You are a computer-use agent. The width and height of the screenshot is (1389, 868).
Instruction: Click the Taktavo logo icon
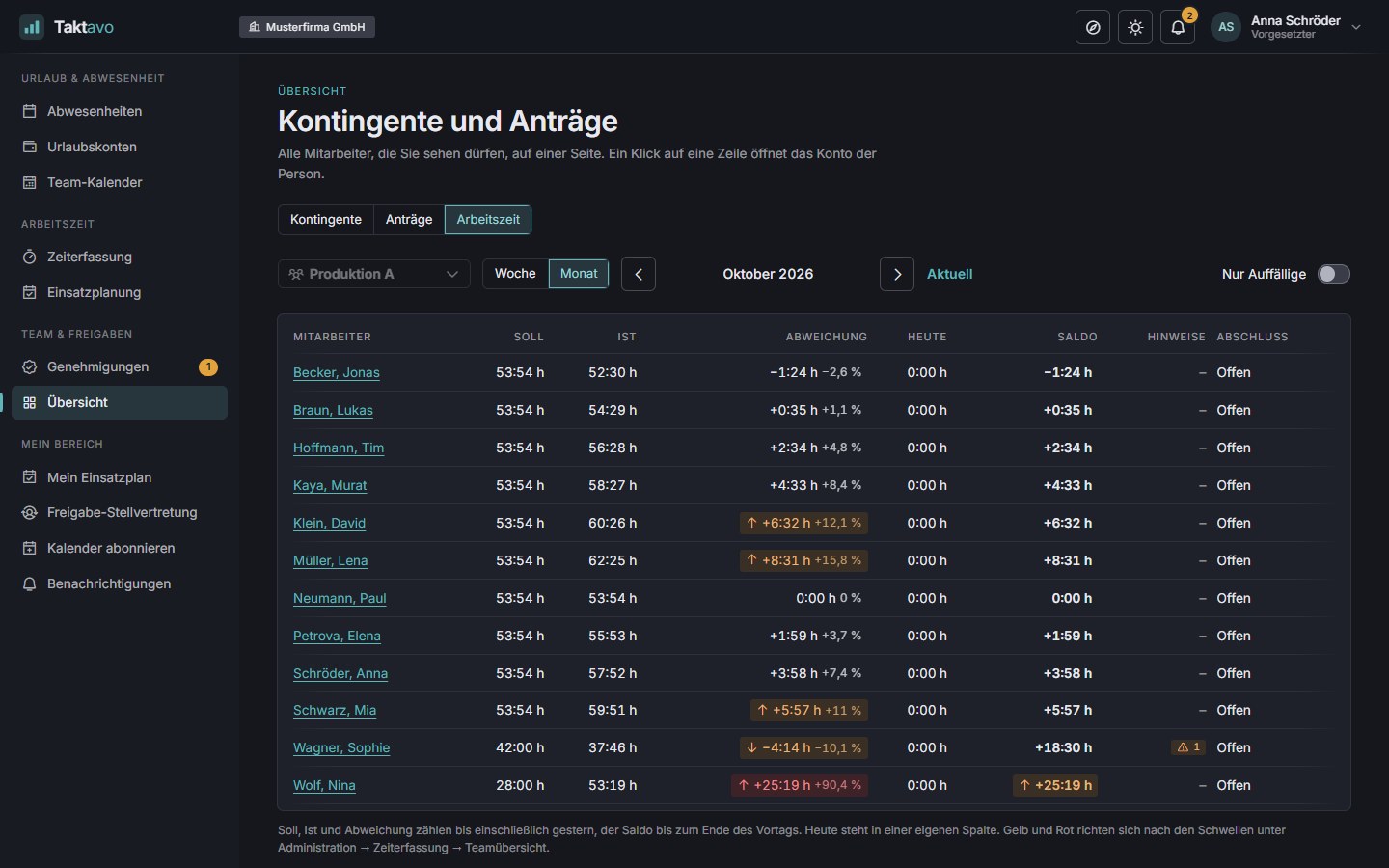pos(32,27)
